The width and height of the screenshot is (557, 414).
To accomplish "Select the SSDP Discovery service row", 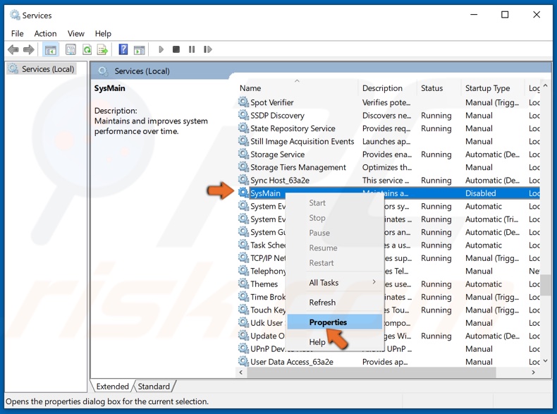I will tap(389, 115).
